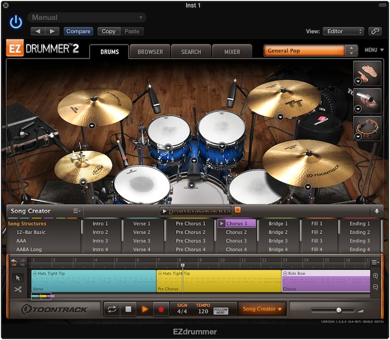
Task: Hit the snare drum head
Action: 142,184
